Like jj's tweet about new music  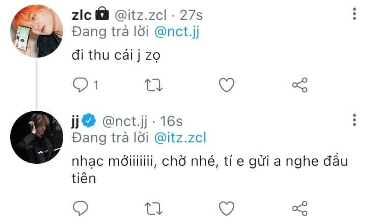click(226, 208)
